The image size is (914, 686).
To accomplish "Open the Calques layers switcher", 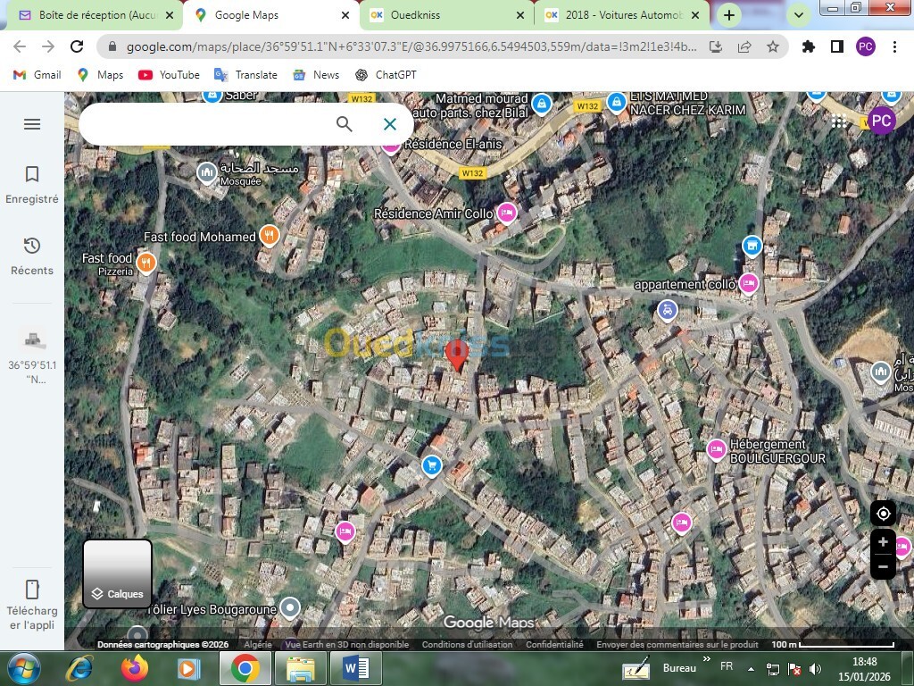I will point(117,573).
